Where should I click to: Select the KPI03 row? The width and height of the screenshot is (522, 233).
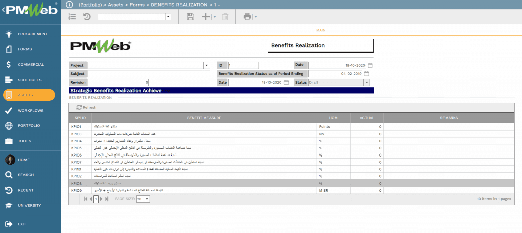tap(291, 134)
